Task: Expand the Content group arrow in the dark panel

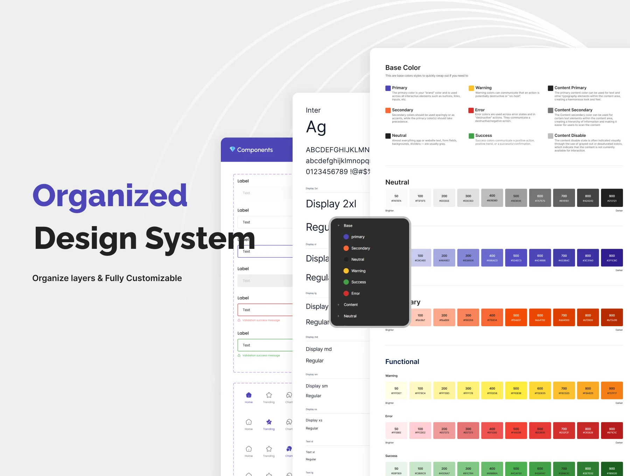Action: click(x=338, y=305)
